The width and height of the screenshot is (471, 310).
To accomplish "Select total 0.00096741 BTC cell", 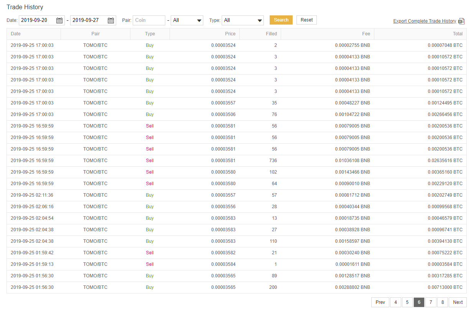I will click(x=445, y=230).
